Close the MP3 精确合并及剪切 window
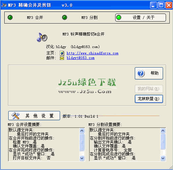The height and width of the screenshot is (170, 173). coord(169,5)
